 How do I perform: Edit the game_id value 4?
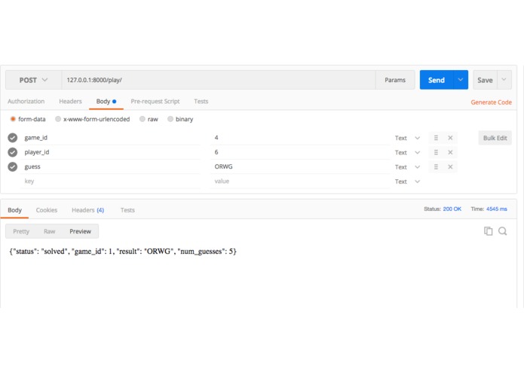click(x=300, y=138)
